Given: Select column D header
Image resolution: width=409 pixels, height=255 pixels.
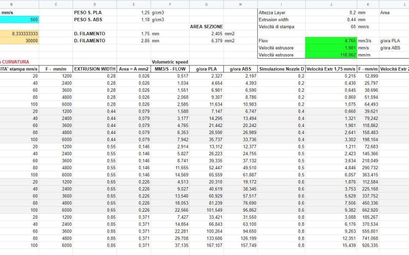Looking at the screenshot, I should pyautogui.click(x=95, y=4).
